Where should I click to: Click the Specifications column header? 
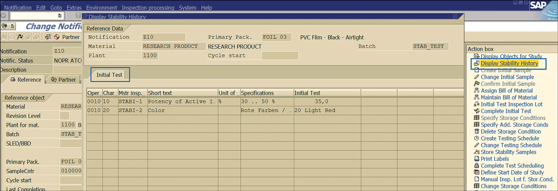click(267, 93)
